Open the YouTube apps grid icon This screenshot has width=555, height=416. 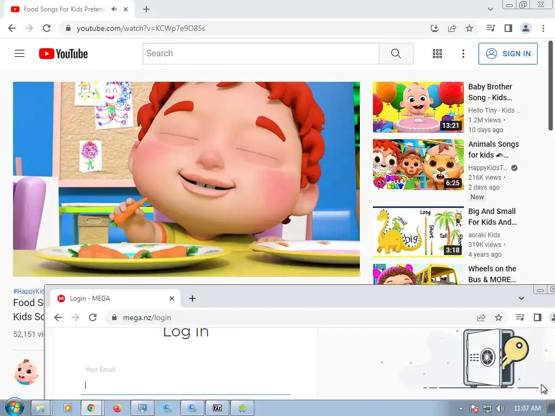pyautogui.click(x=437, y=54)
